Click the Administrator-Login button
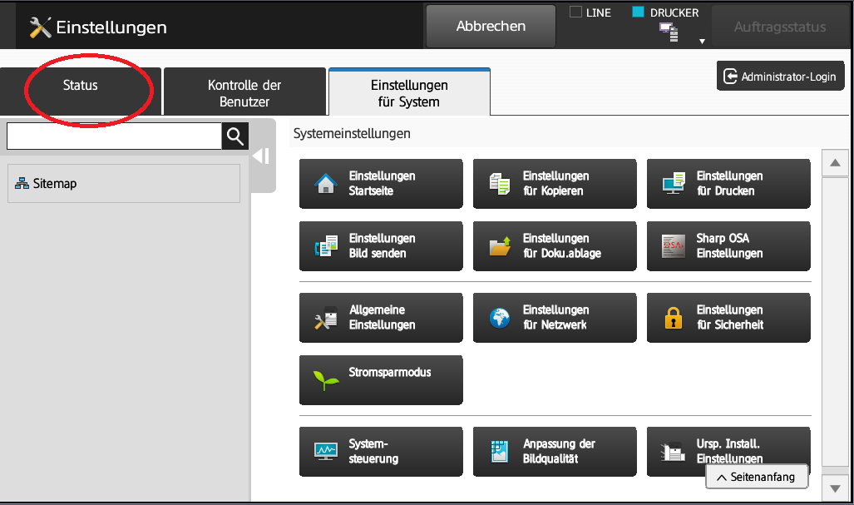The height and width of the screenshot is (505, 854). coord(780,77)
